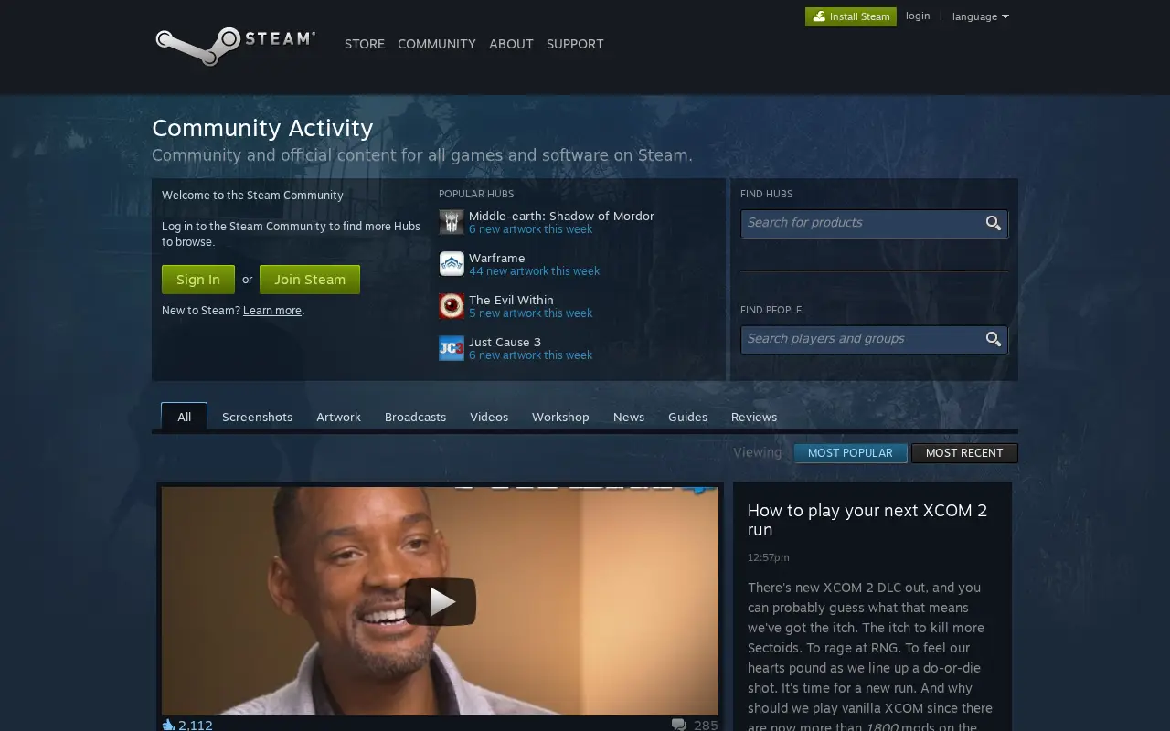Screen dimensions: 1170x731
Task: Click '5 new artwork this week'
Action: pyautogui.click(x=530, y=313)
